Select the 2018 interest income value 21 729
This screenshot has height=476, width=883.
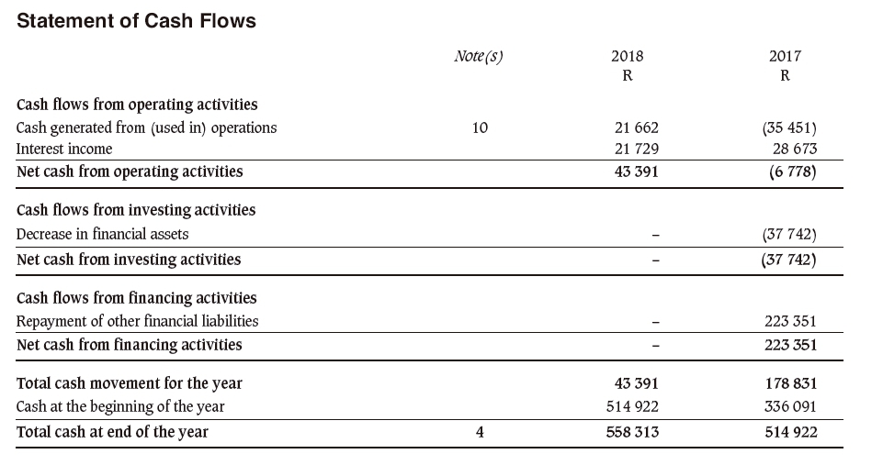[x=636, y=149]
